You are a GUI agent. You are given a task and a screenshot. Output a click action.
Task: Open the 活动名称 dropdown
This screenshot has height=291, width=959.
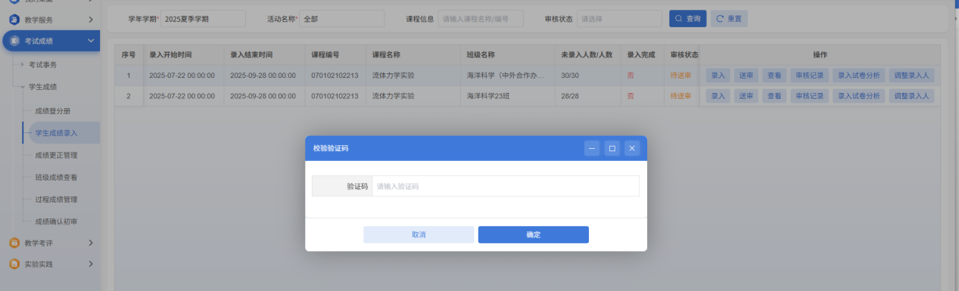341,18
